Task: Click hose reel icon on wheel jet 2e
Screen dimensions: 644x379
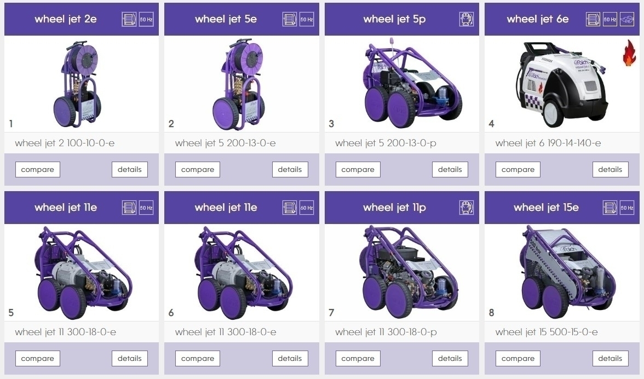Action: click(x=129, y=19)
